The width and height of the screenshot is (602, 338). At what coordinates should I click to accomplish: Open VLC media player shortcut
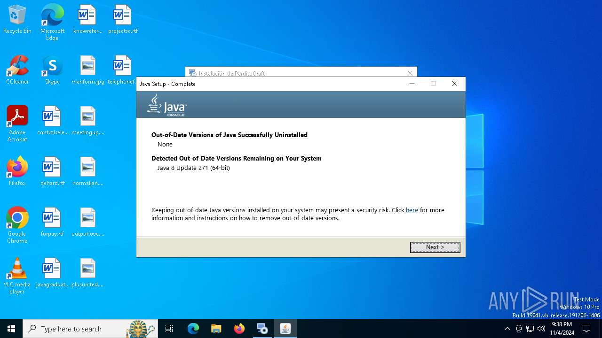17,276
